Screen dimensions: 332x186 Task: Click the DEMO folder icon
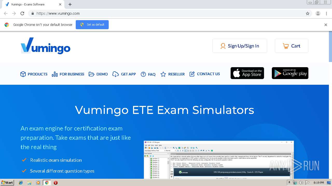tap(91, 74)
